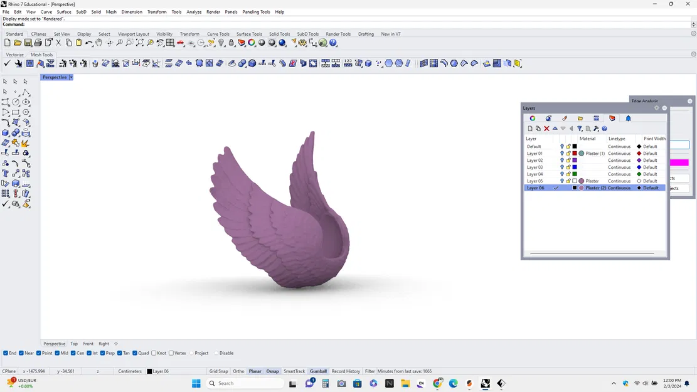Click the blue Render sphere icon
Screen dimensions: 697x392
point(282,43)
